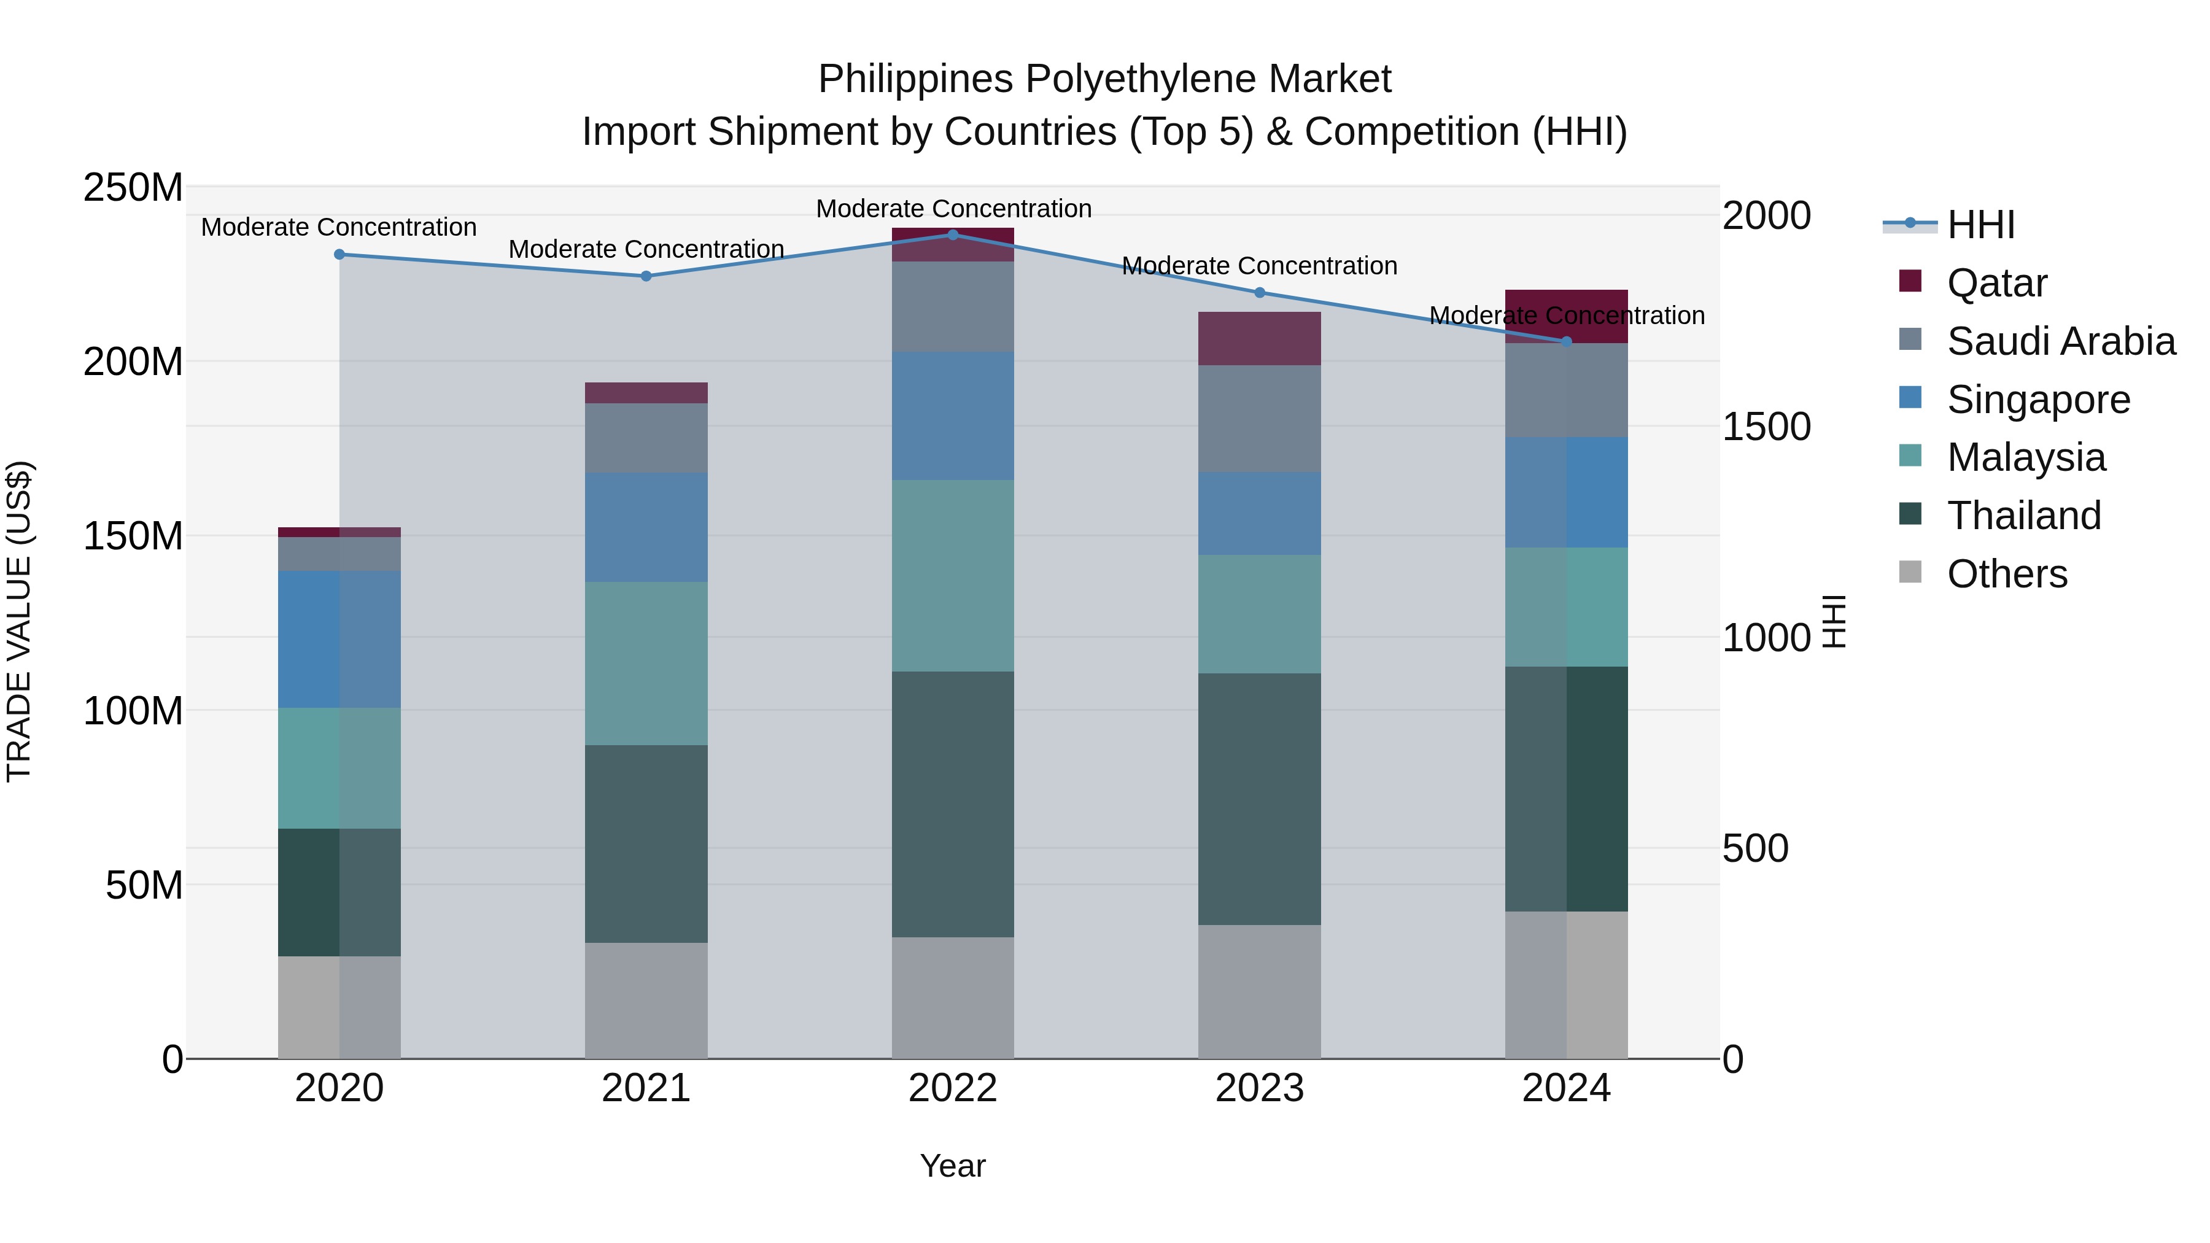
Task: Click the Saudi Arabia color swatch in legend
Action: tap(1910, 339)
